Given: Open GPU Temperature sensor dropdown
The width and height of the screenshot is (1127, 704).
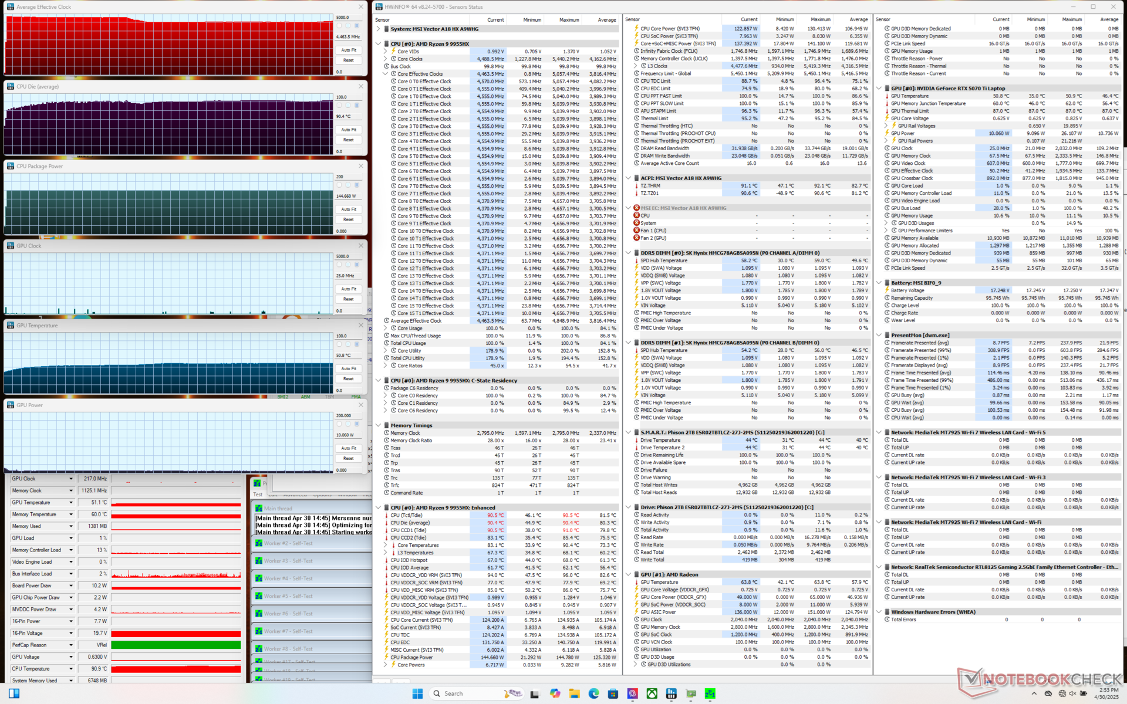Looking at the screenshot, I should [x=71, y=503].
